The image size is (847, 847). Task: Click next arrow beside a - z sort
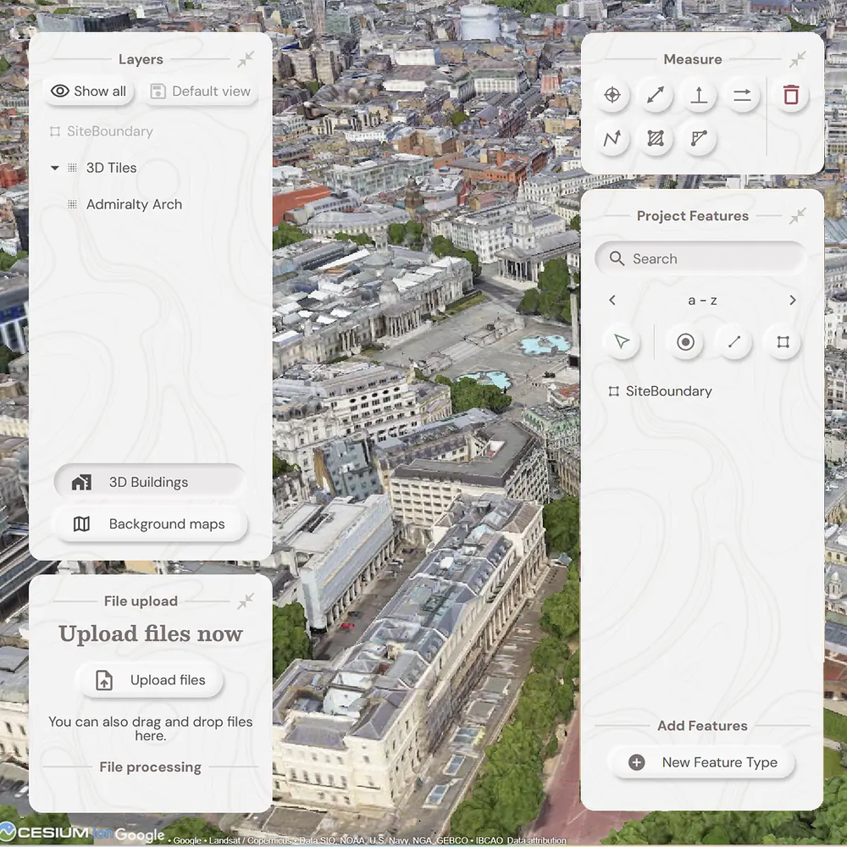point(793,301)
